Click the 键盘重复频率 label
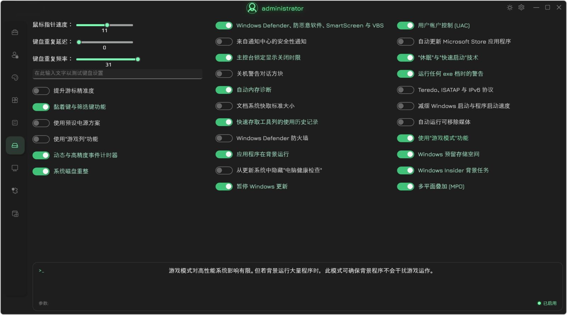 tap(52, 59)
